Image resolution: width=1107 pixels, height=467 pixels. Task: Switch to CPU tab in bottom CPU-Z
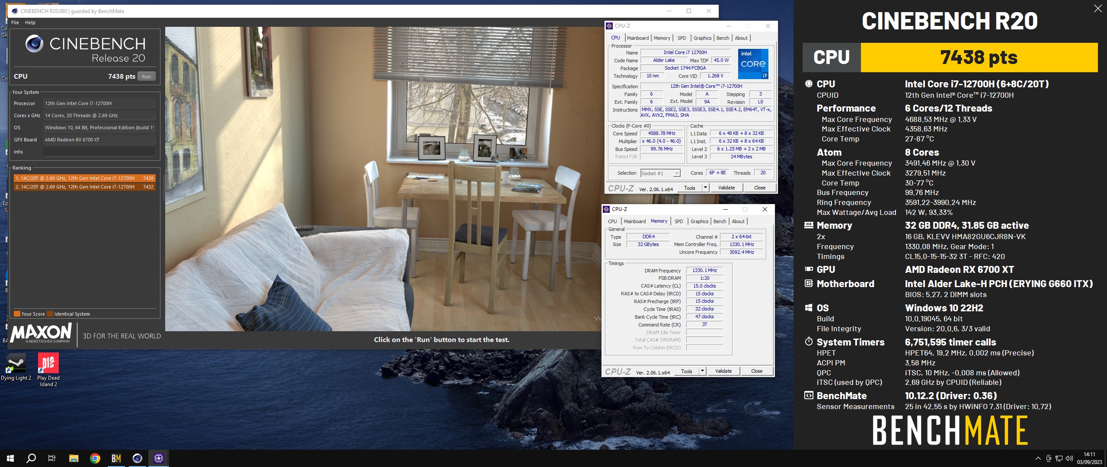click(612, 221)
